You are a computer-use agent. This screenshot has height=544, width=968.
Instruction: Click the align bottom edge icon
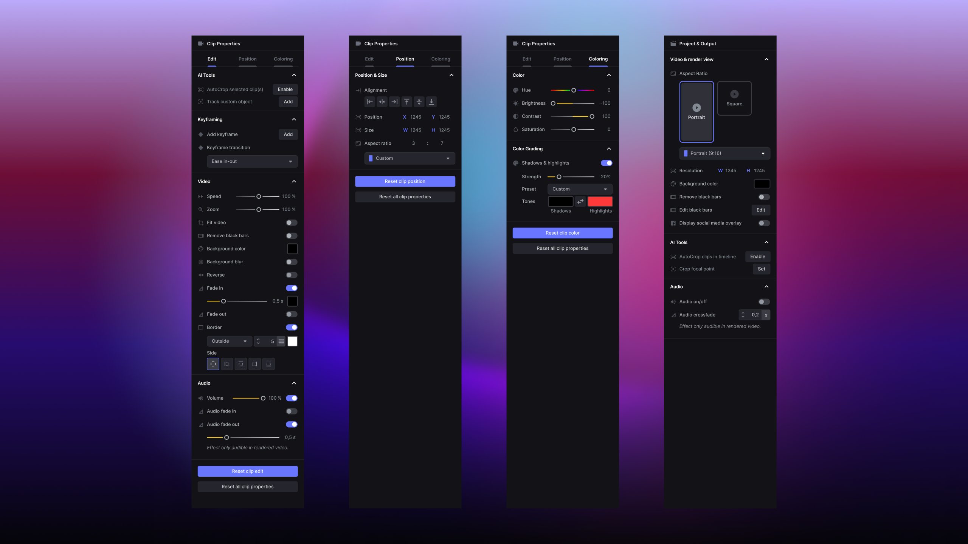coord(431,102)
